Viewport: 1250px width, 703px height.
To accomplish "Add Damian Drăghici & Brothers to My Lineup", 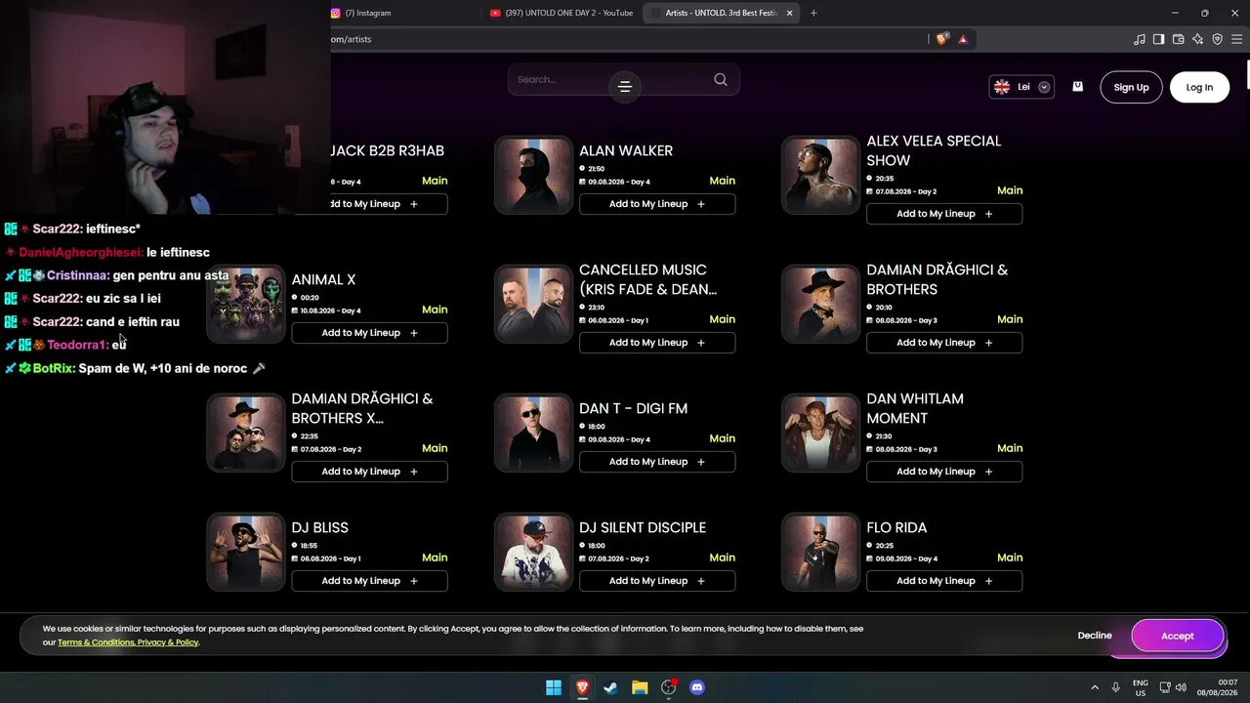I will (944, 343).
